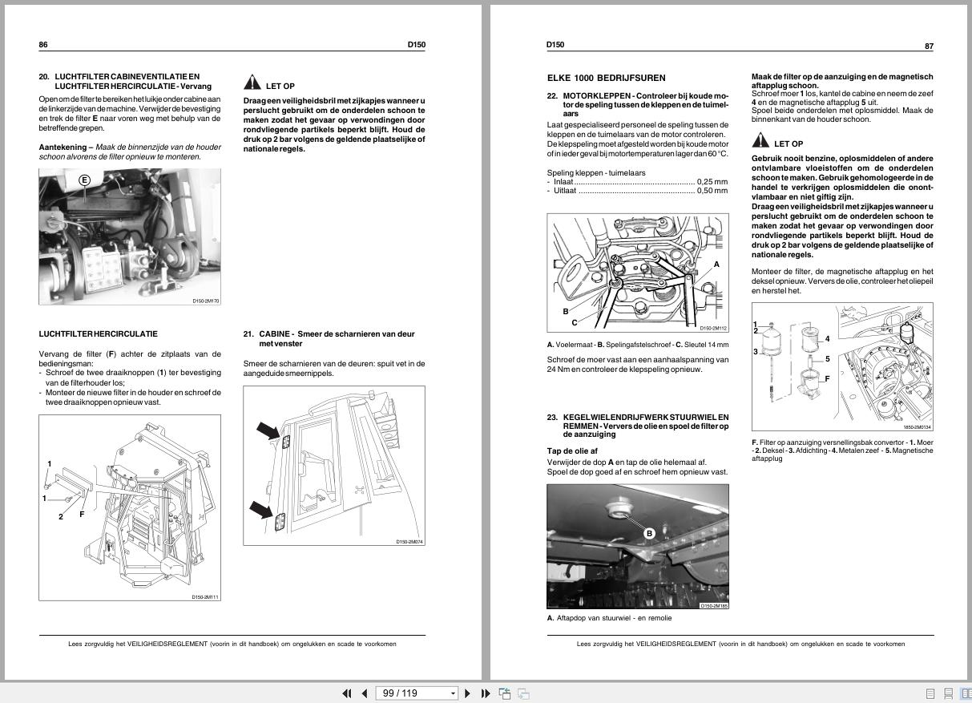The width and height of the screenshot is (972, 703).
Task: Click the suction filter diagram 1850-2M0134
Action: (842, 366)
